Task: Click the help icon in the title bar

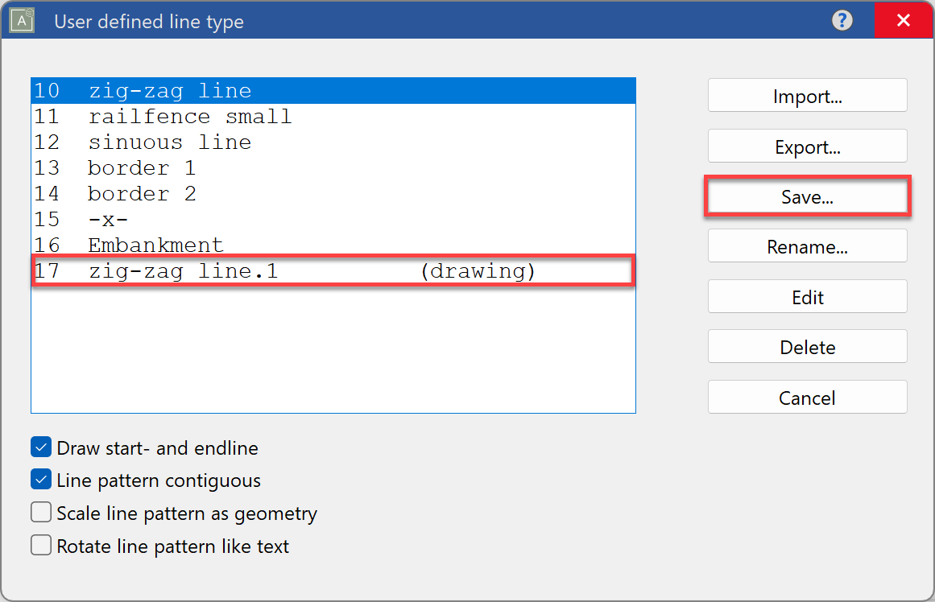Action: (842, 20)
